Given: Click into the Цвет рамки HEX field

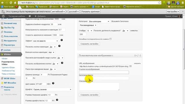Looking at the screenshot, I should pyautogui.click(x=41, y=84).
